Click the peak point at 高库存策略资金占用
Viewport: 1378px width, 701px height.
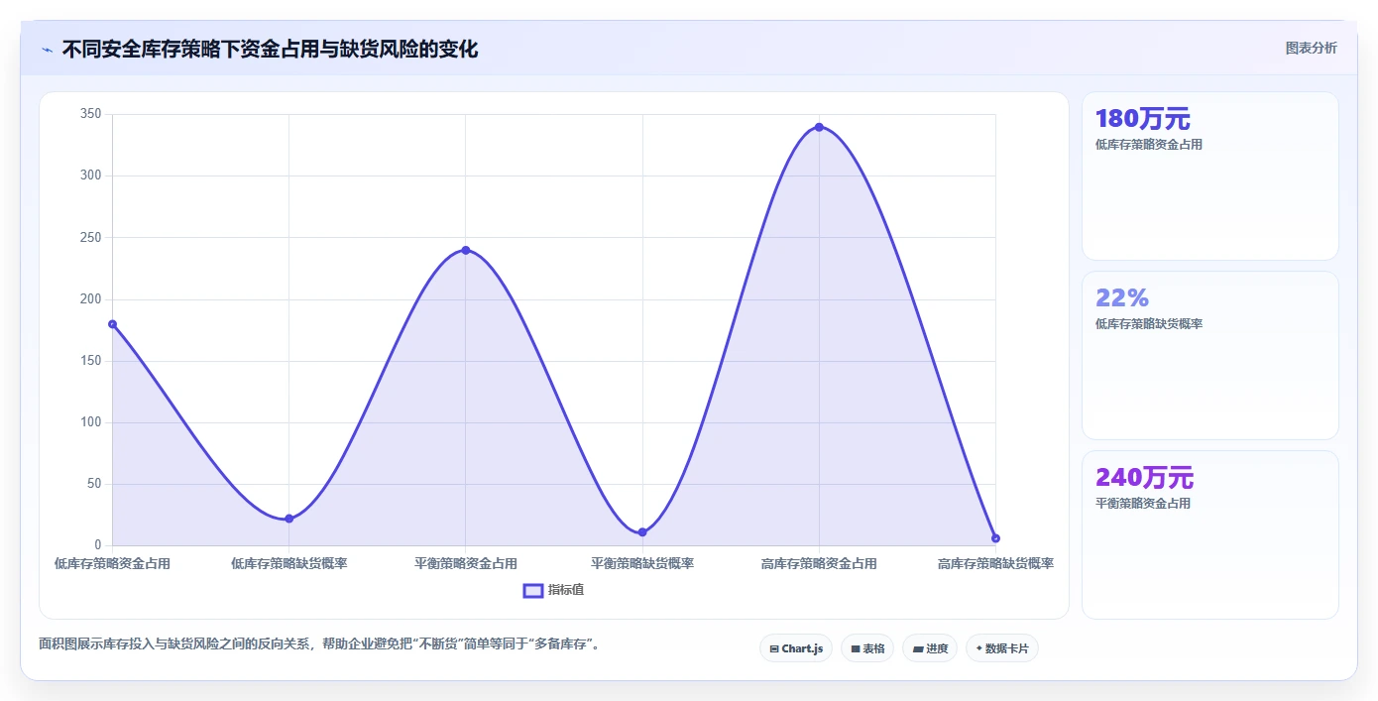[819, 127]
